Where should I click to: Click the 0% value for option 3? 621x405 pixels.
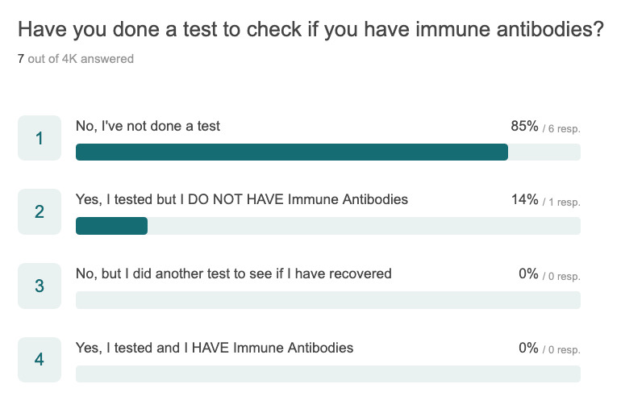coord(528,273)
